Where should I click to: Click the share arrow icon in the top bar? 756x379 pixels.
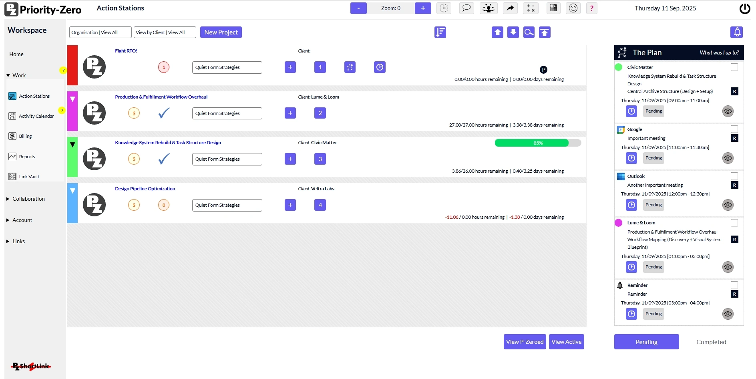(x=510, y=8)
